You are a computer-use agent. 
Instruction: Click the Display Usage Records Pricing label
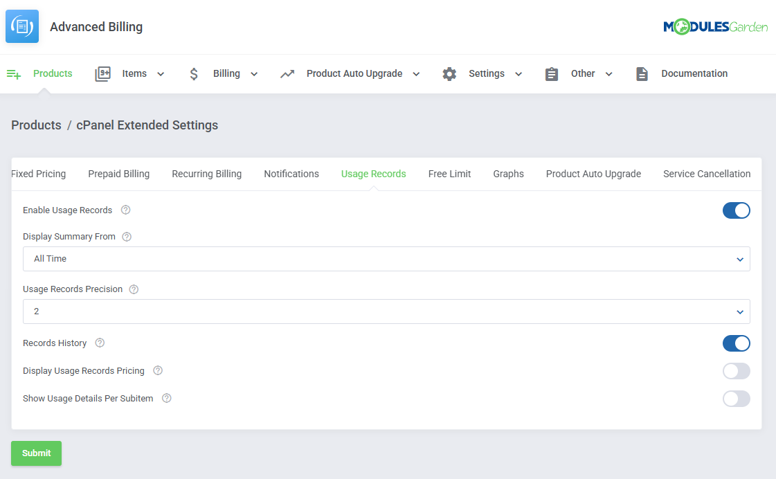[84, 370]
